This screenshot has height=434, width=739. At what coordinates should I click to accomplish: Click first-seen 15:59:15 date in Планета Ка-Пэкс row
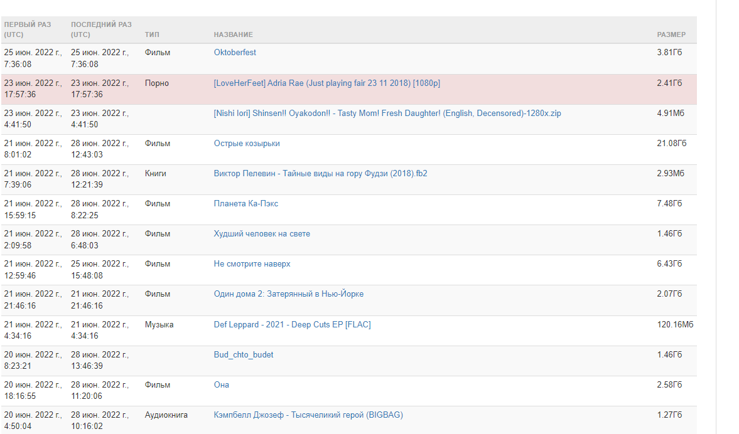pyautogui.click(x=33, y=209)
